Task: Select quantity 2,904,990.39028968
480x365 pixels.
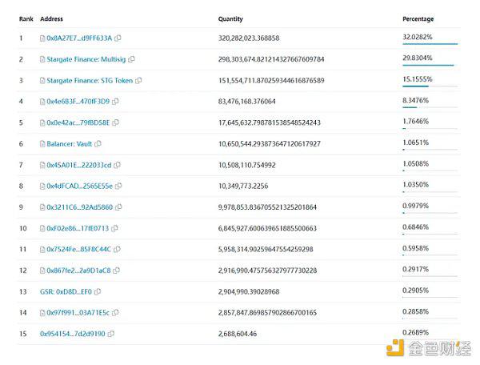Action: (249, 291)
